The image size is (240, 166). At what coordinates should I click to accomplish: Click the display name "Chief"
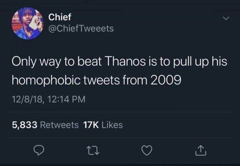click(60, 17)
